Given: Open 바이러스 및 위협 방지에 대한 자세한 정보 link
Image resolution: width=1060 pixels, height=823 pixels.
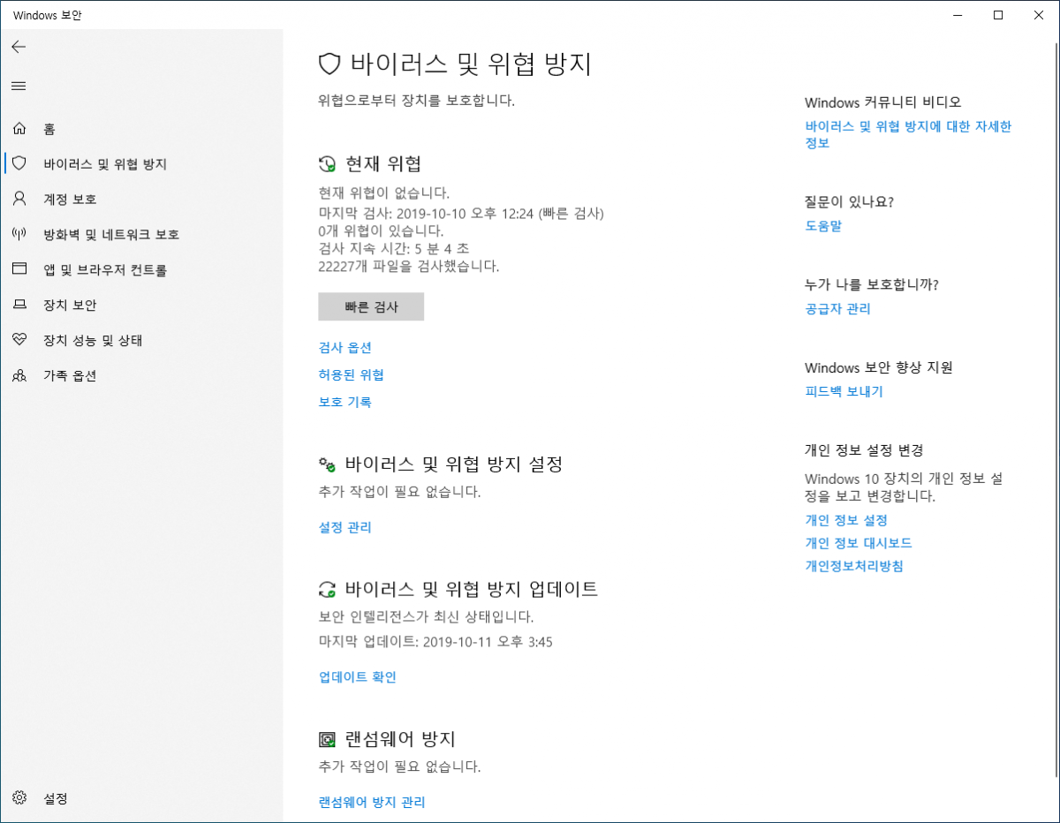Looking at the screenshot, I should click(x=908, y=134).
